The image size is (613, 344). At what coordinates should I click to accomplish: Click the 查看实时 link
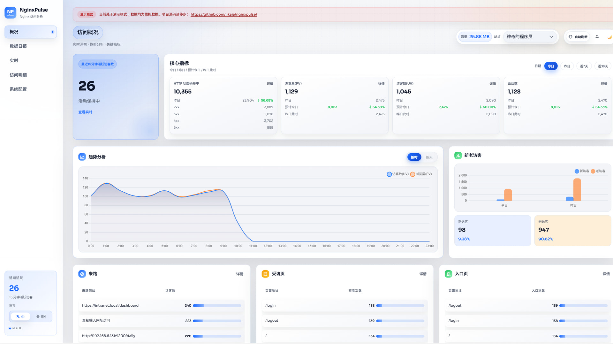pyautogui.click(x=85, y=112)
